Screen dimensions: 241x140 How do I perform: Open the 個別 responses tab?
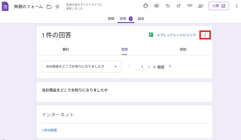click(183, 49)
